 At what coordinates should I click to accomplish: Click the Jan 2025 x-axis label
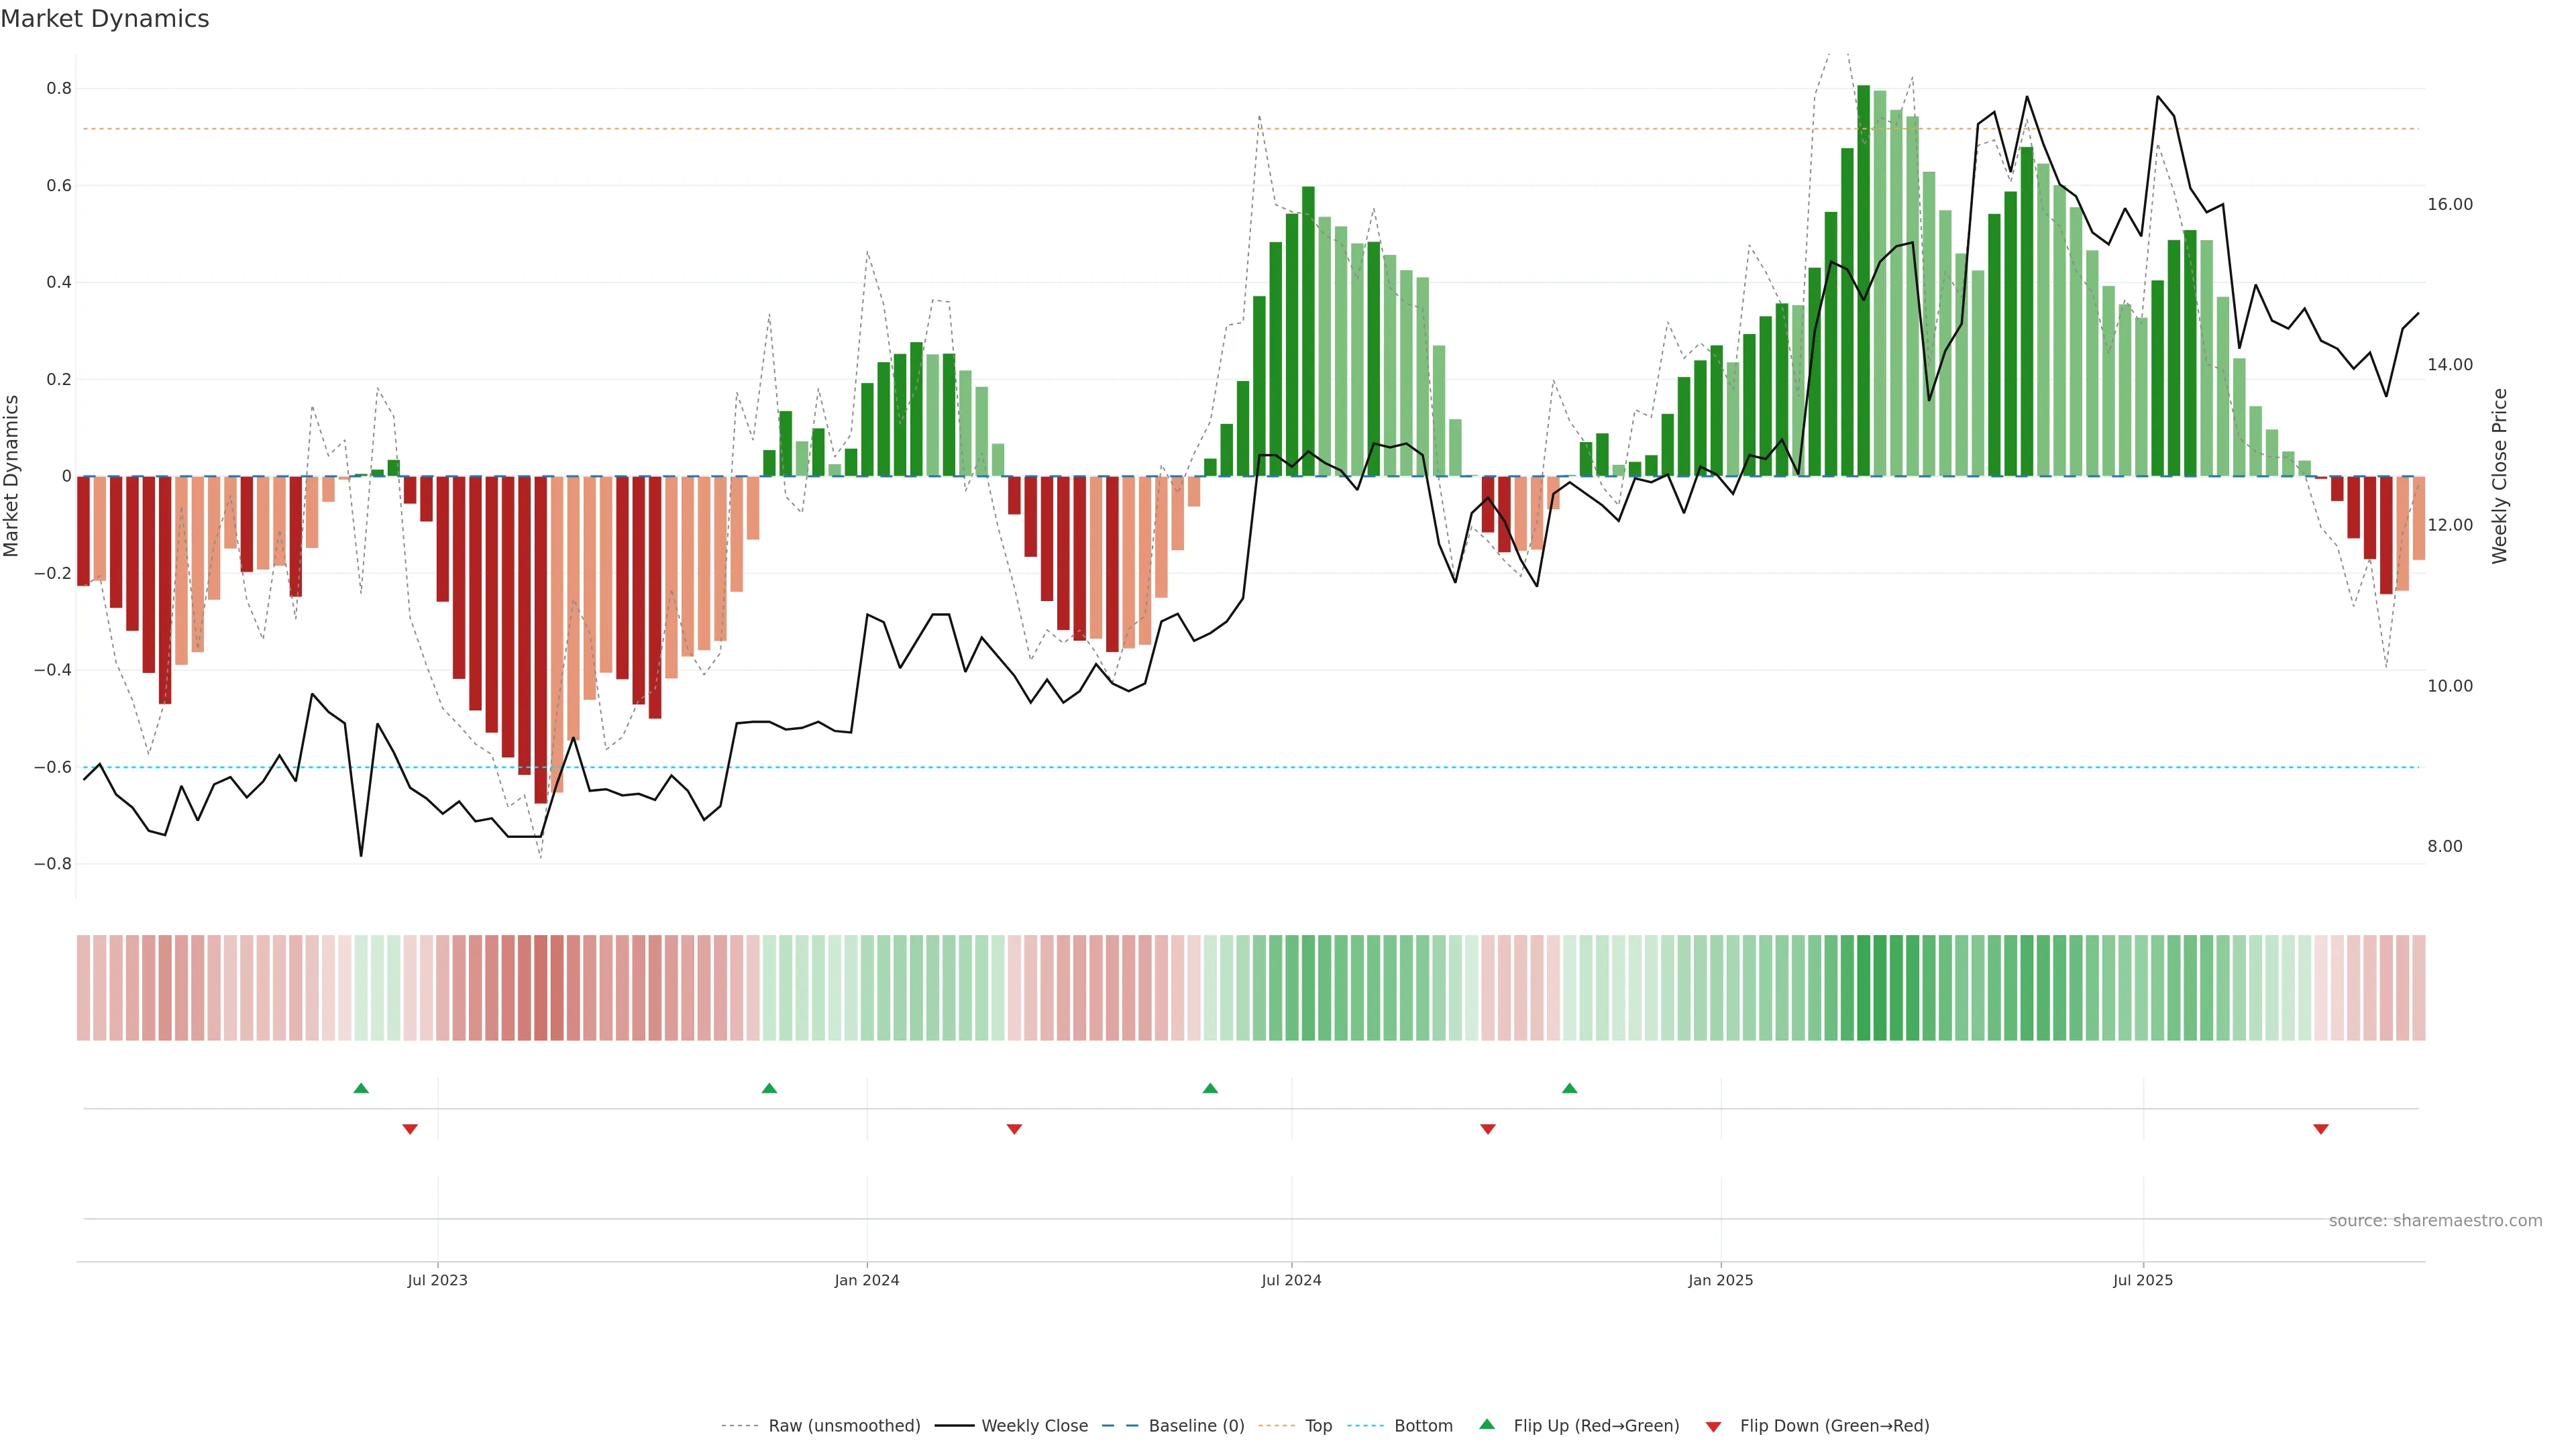(x=1720, y=1280)
